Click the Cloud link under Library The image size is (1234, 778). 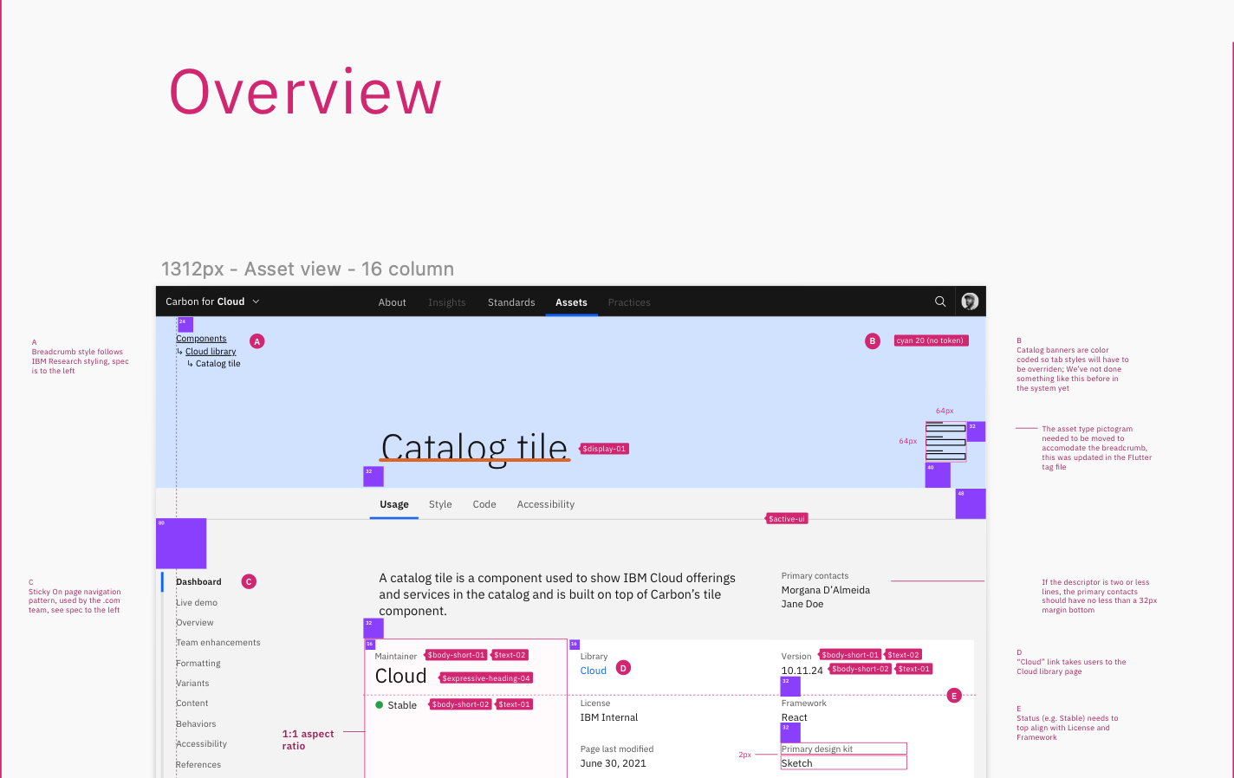point(593,671)
